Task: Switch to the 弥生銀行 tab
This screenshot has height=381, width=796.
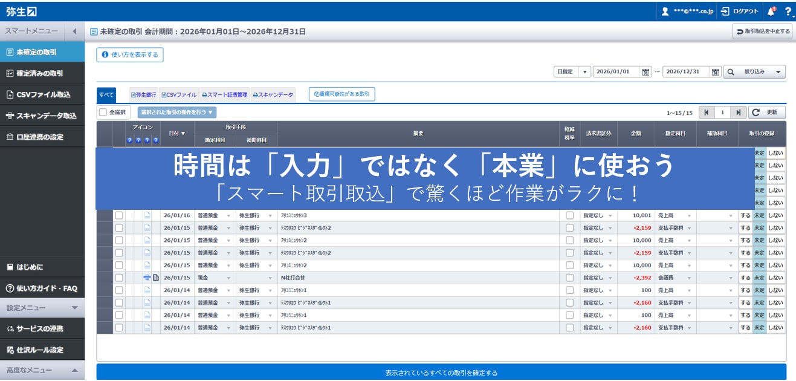Action: tap(144, 95)
